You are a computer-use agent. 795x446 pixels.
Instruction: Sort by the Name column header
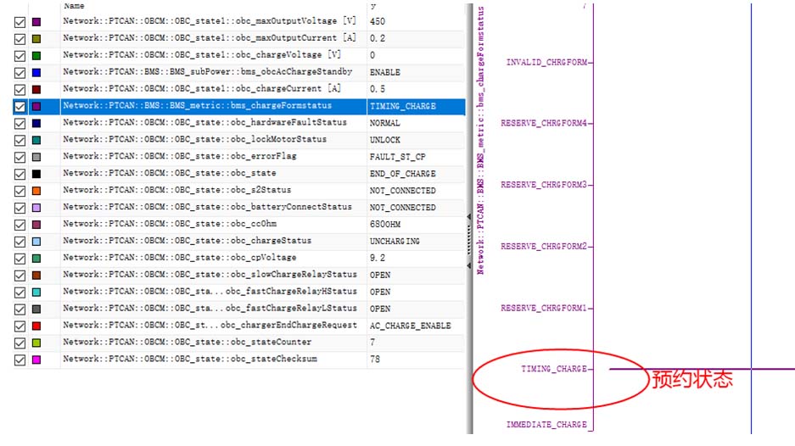pos(212,6)
